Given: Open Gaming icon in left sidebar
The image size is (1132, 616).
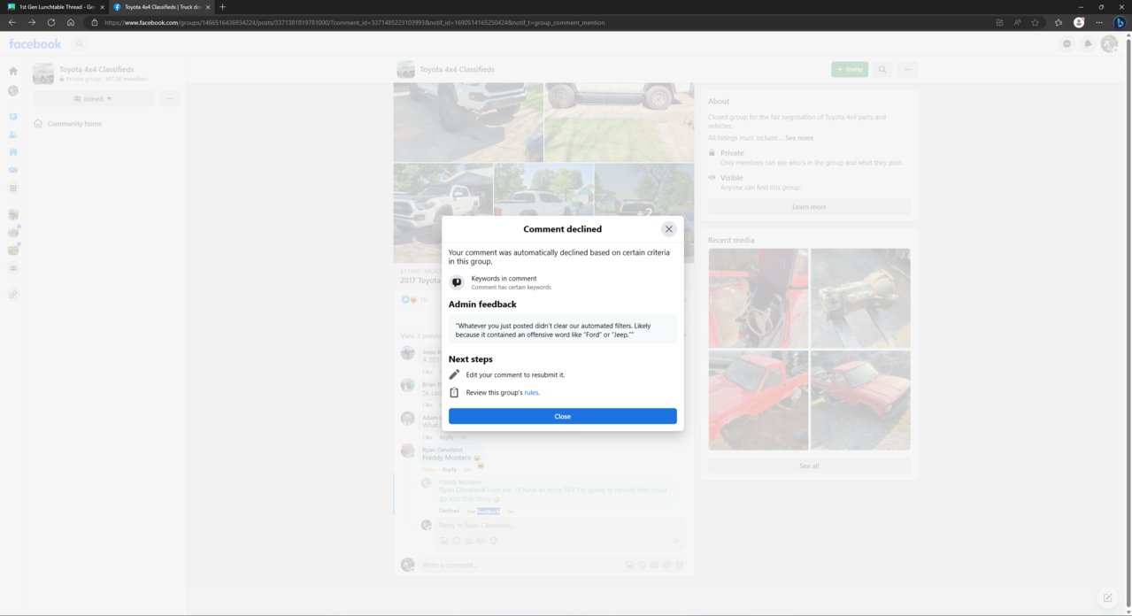Looking at the screenshot, I should tap(13, 170).
